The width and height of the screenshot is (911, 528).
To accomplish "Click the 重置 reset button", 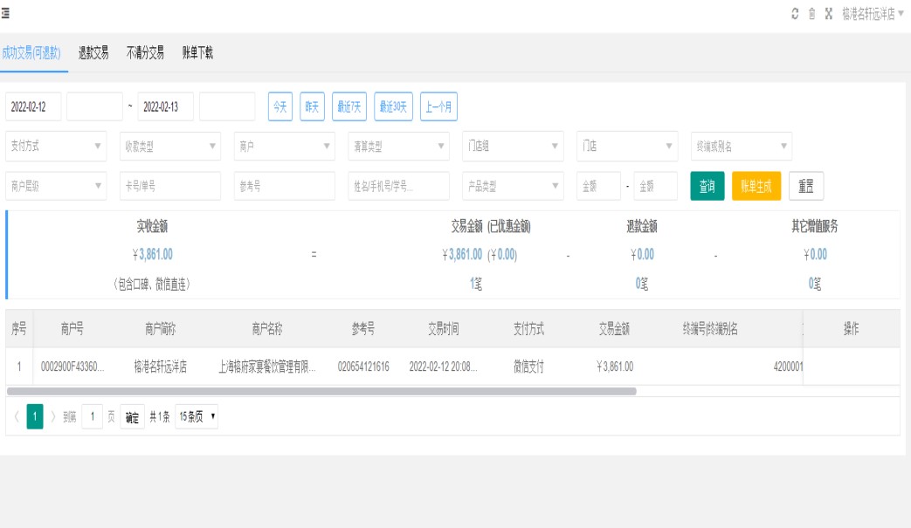I will point(805,186).
